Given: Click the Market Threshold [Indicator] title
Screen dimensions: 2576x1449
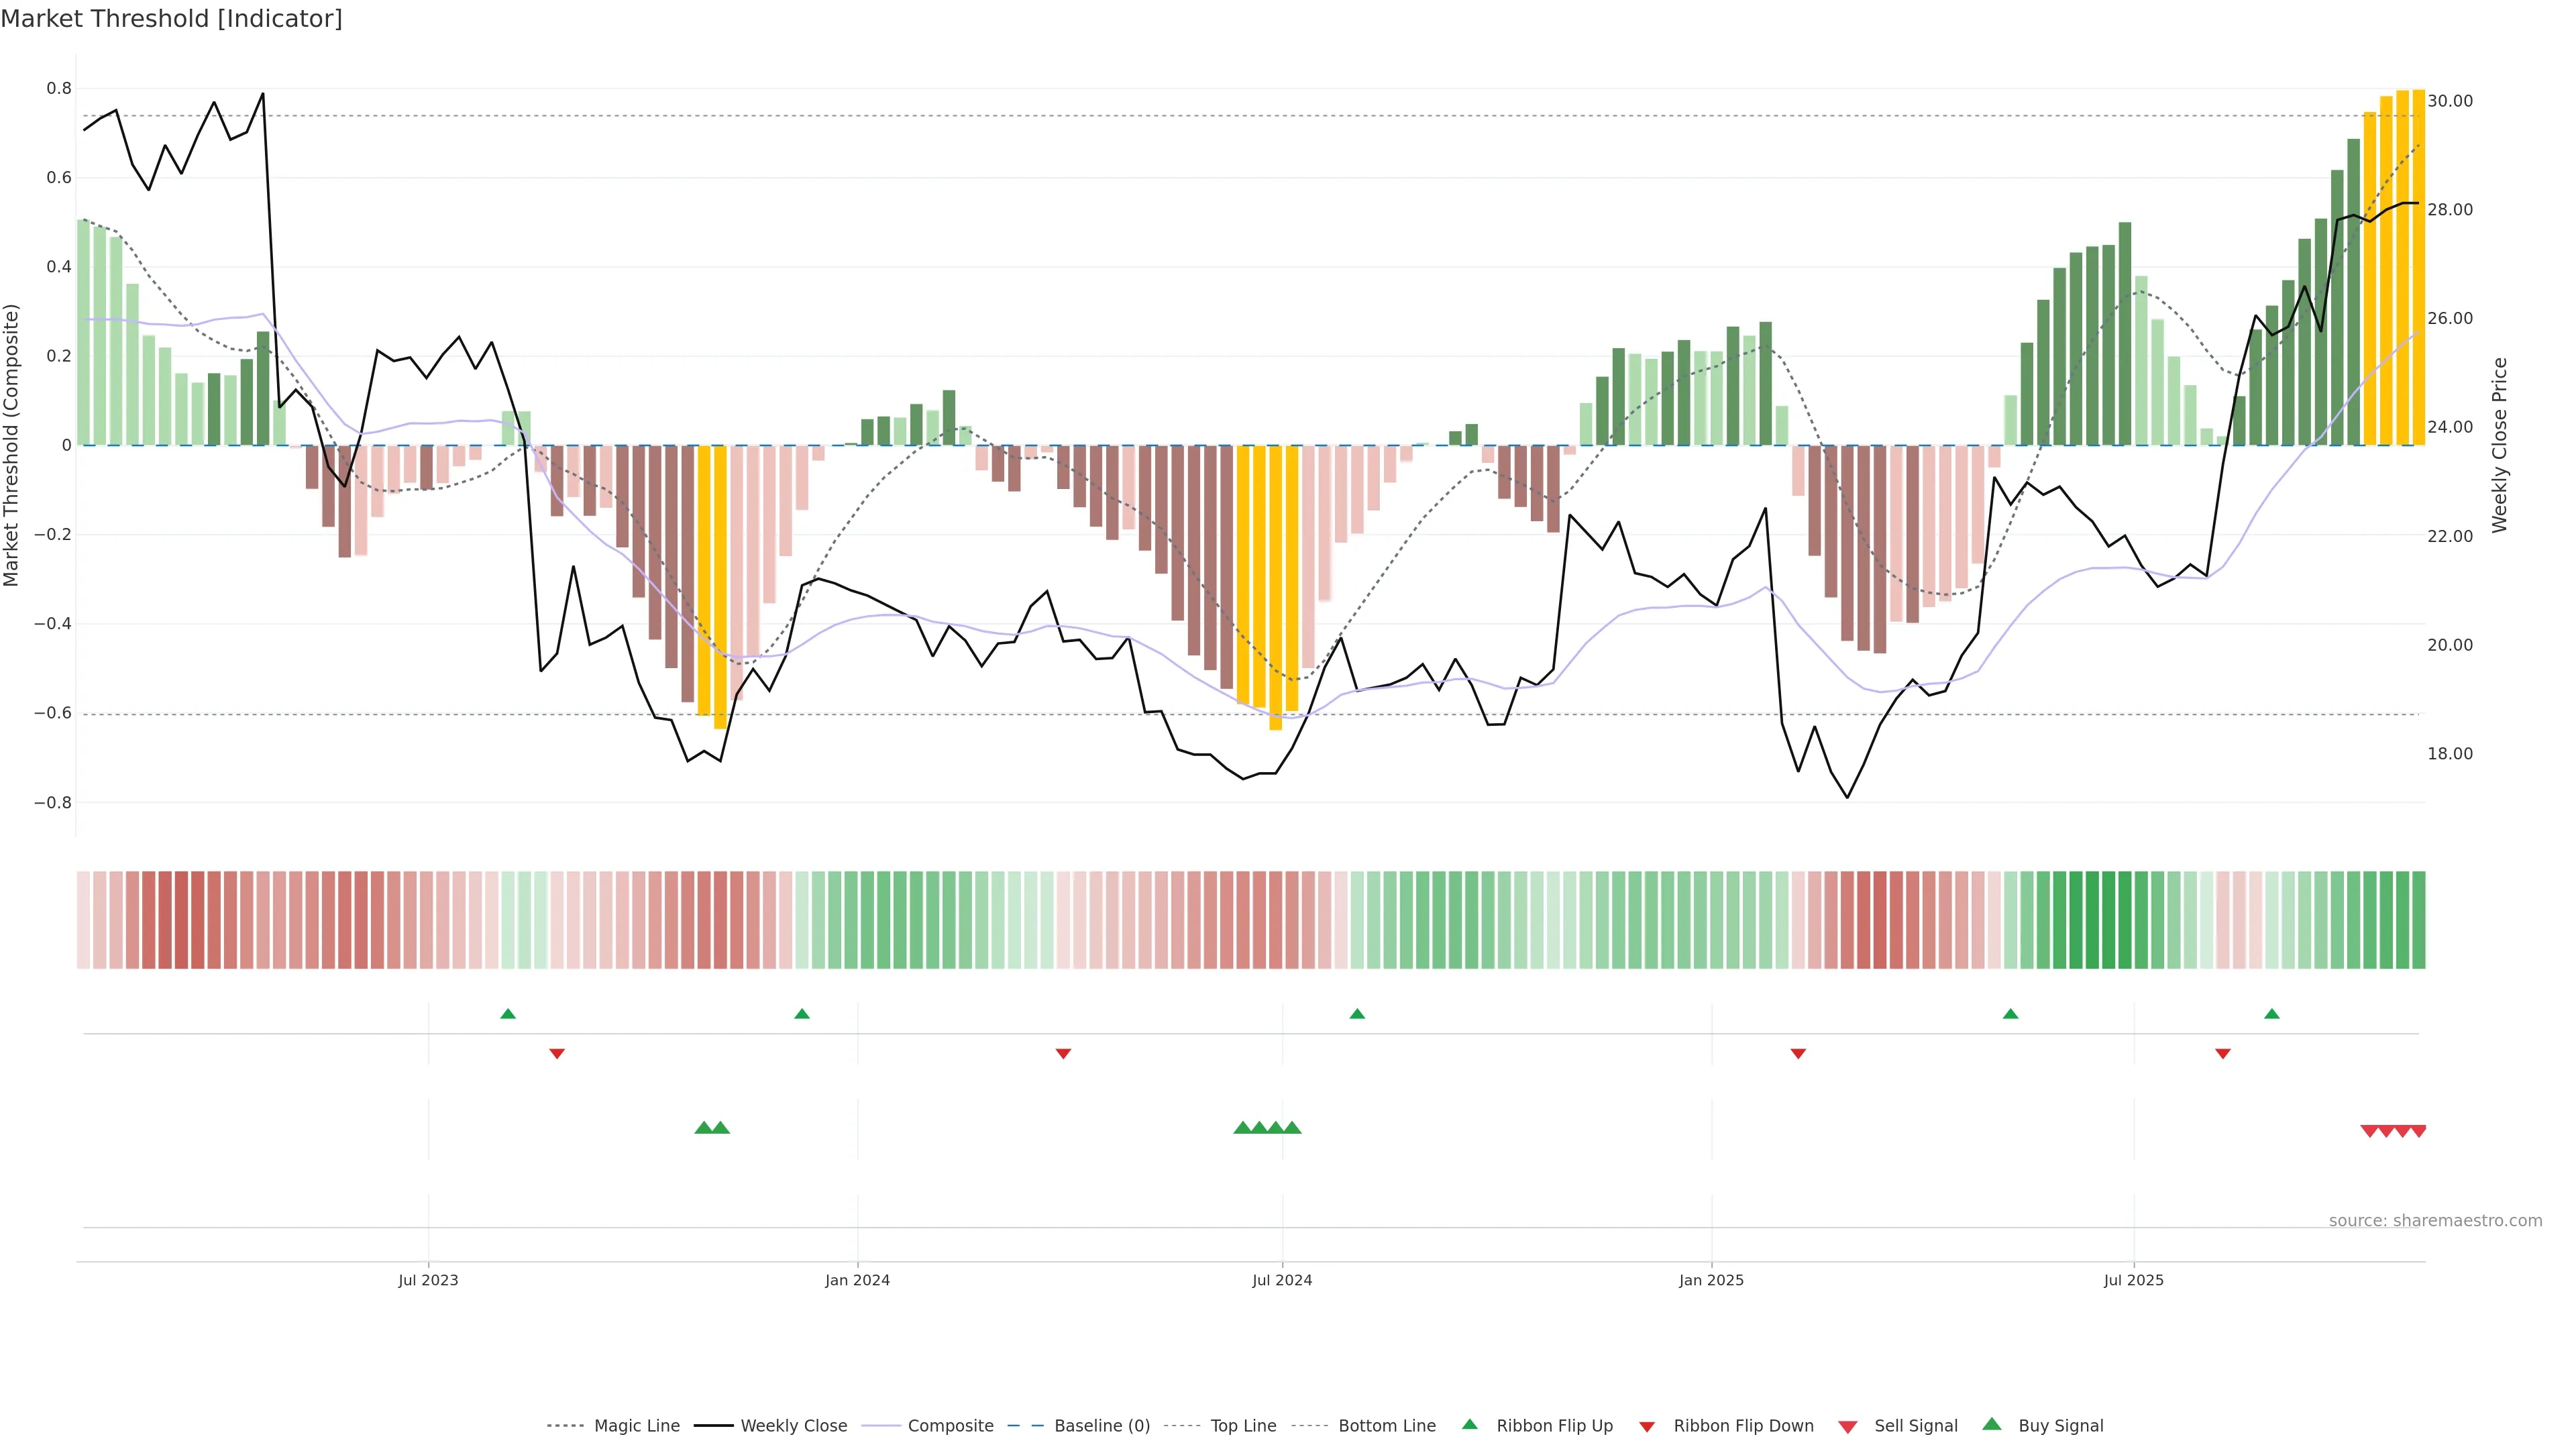Looking at the screenshot, I should coord(171,19).
